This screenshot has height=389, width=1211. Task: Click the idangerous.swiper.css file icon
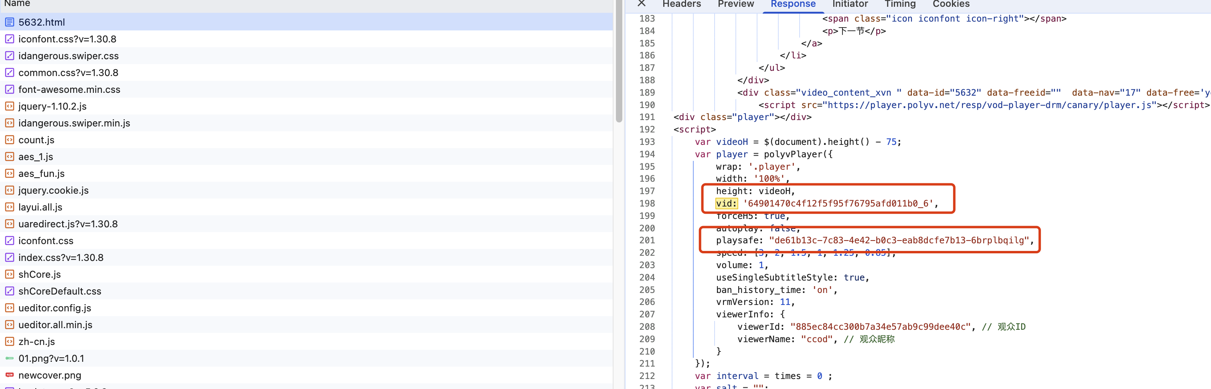pyautogui.click(x=9, y=56)
